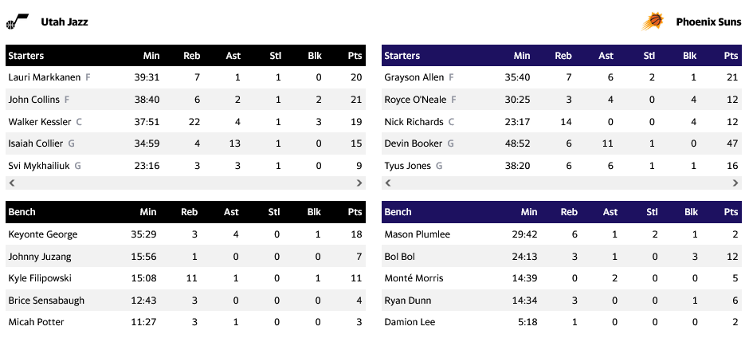The image size is (749, 338).
Task: Click the Phoenix Suns team name
Action: coord(708,22)
